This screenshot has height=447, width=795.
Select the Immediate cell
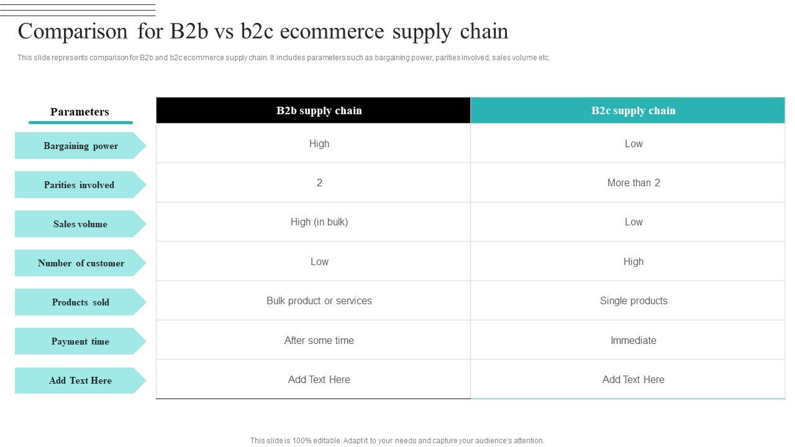coord(633,340)
